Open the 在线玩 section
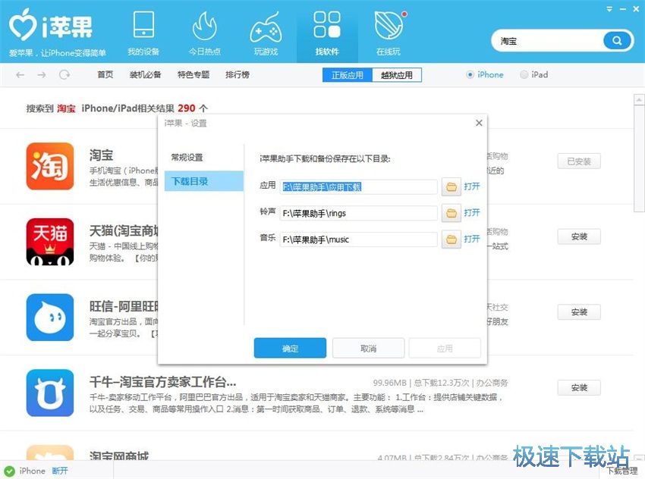The height and width of the screenshot is (479, 645). (389, 33)
